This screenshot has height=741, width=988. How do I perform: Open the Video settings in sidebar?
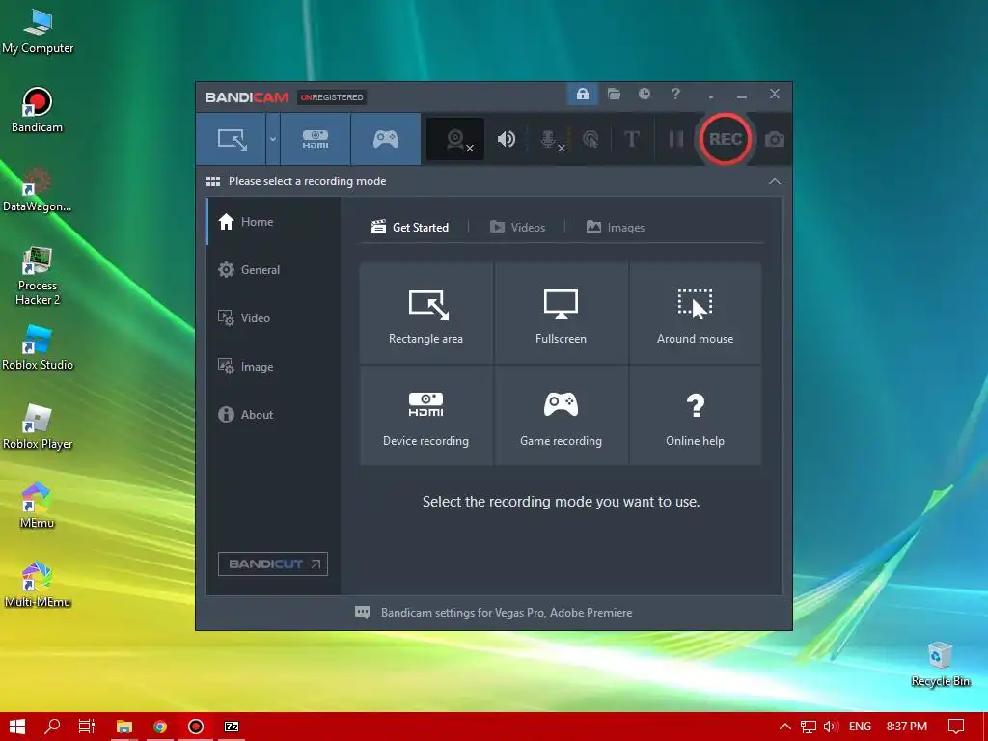tap(273, 318)
